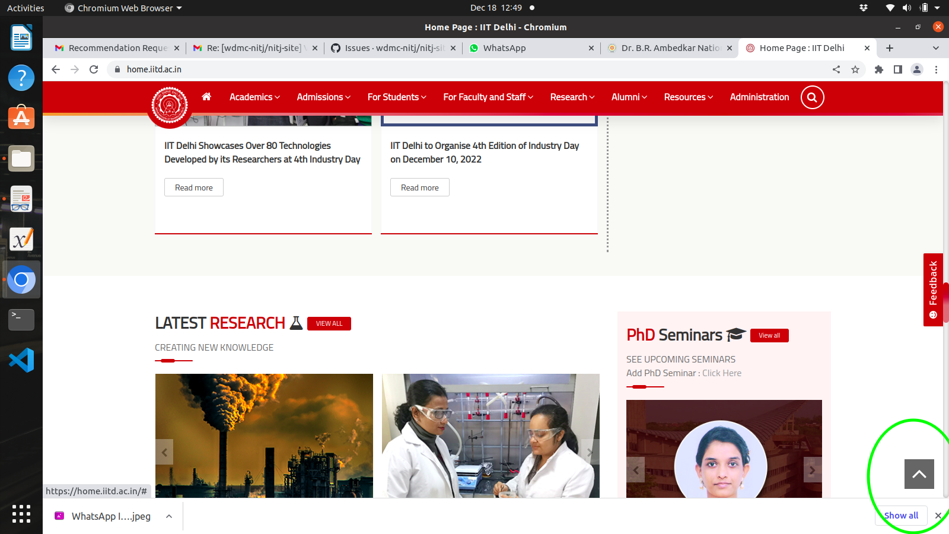Image resolution: width=949 pixels, height=534 pixels.
Task: Click the padlock icon next to home.iitd.ac.in
Action: [x=116, y=69]
